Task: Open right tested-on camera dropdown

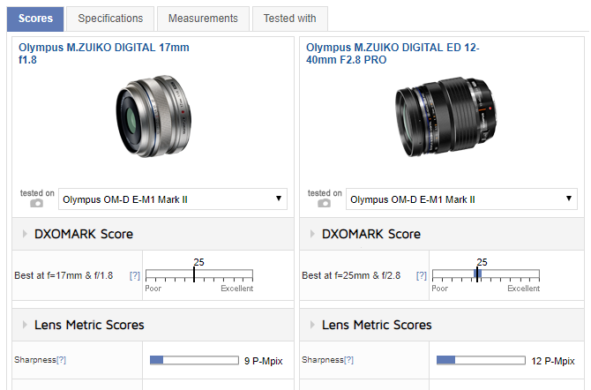Action: pos(461,199)
